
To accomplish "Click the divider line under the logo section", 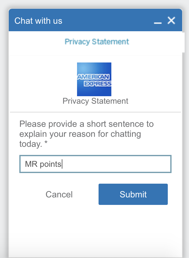I will [x=95, y=112].
